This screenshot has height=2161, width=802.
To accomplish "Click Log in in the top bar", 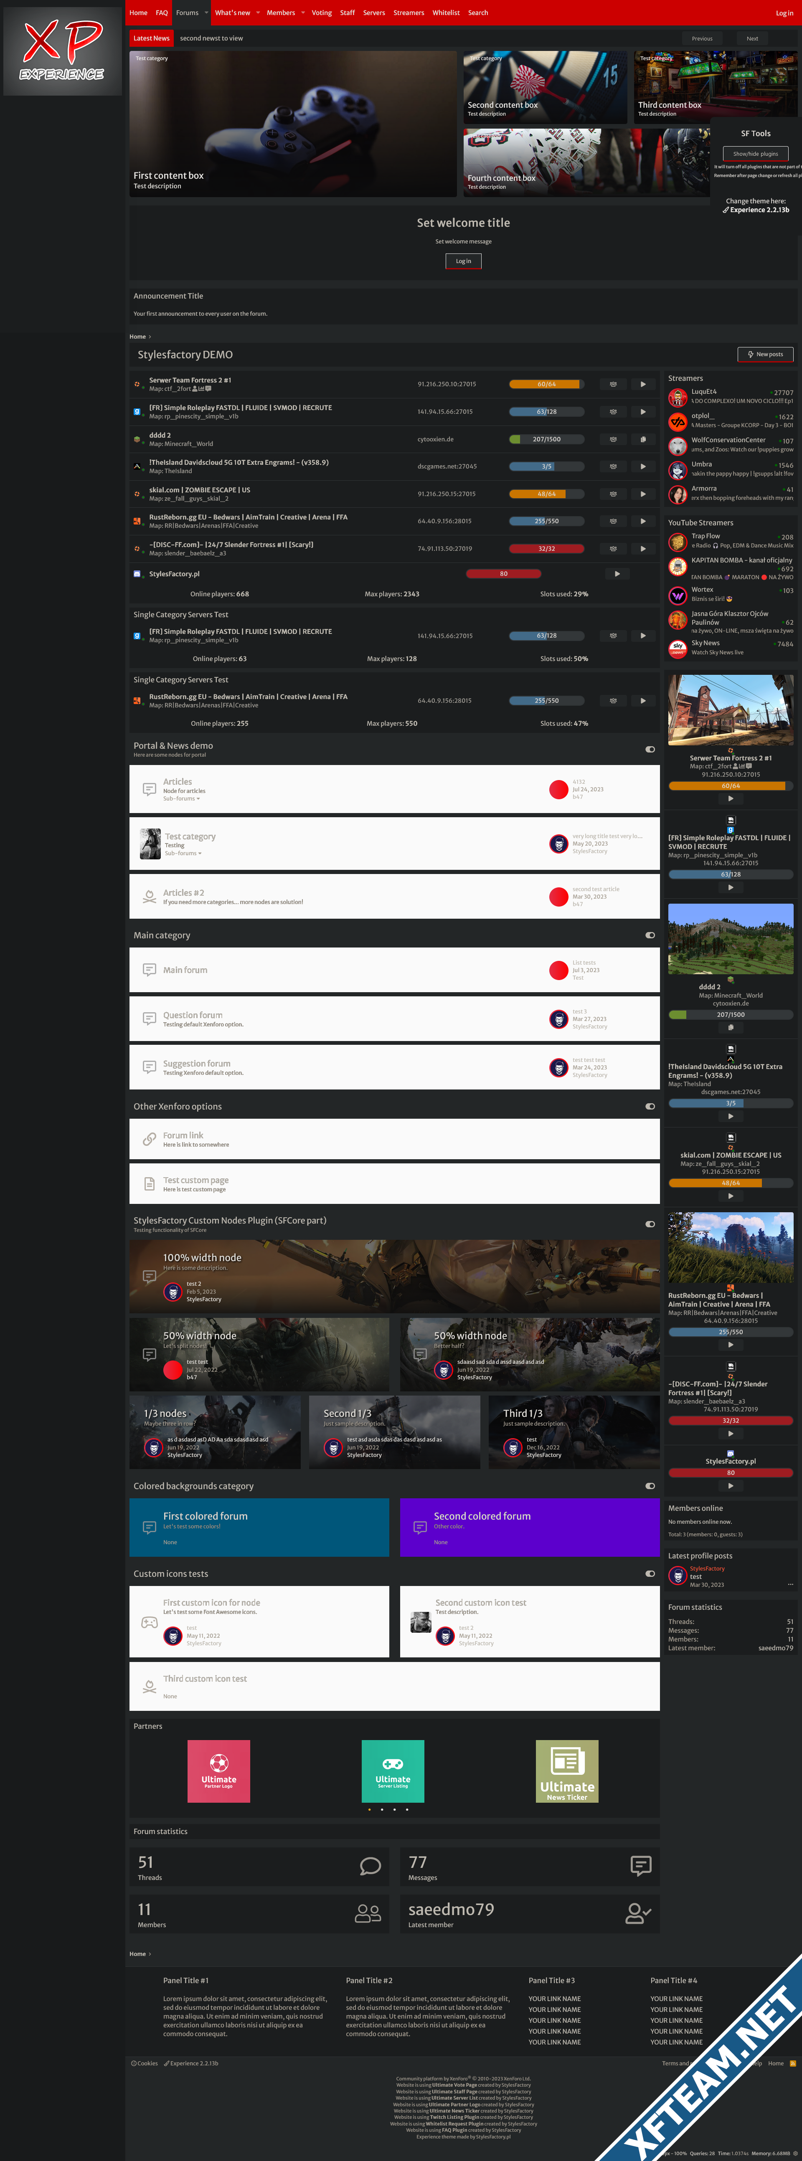I will (x=784, y=13).
